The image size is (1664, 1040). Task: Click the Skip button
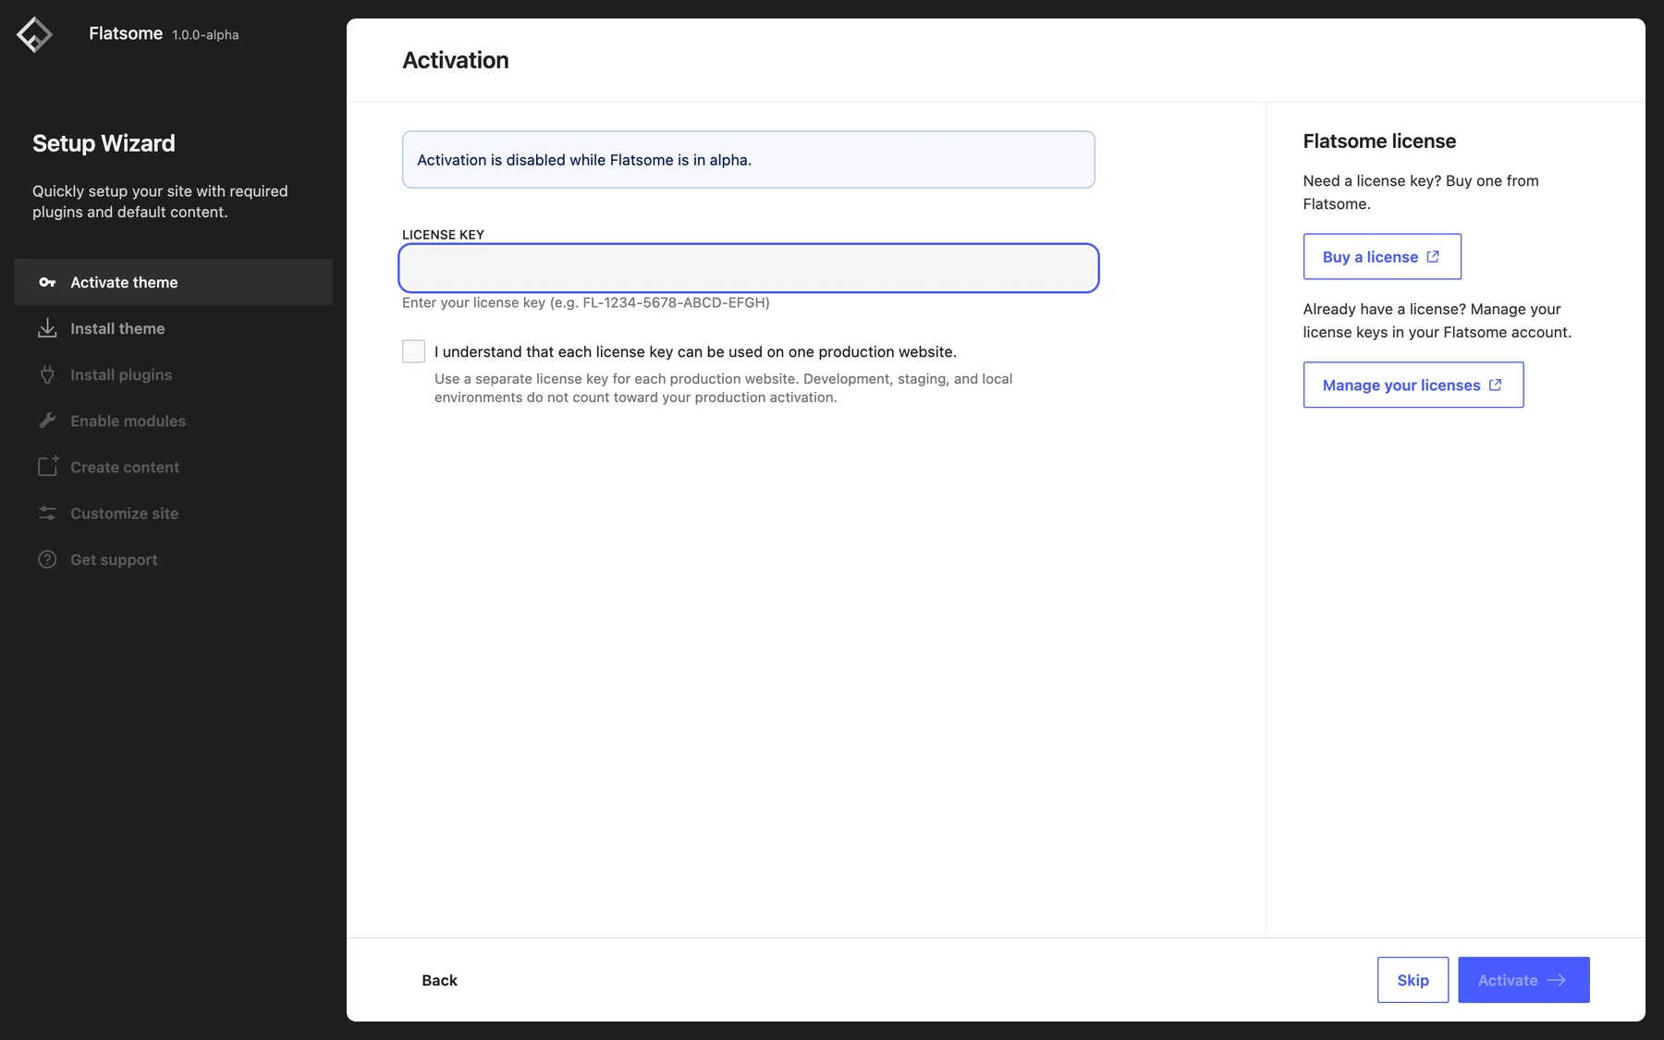click(x=1413, y=980)
